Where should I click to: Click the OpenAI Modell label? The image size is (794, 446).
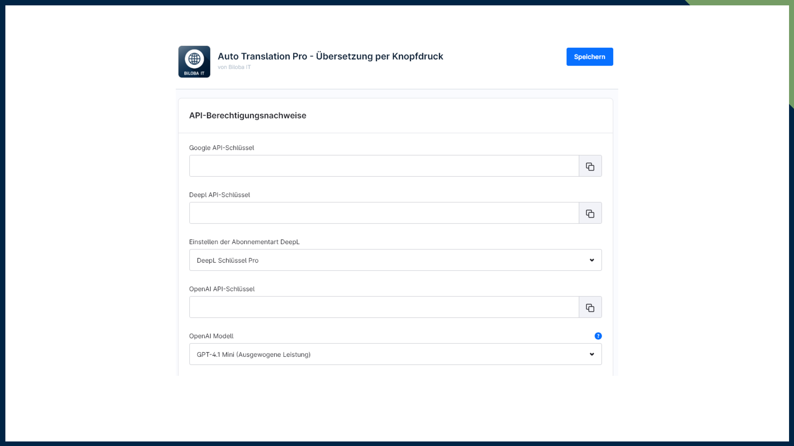coord(211,336)
